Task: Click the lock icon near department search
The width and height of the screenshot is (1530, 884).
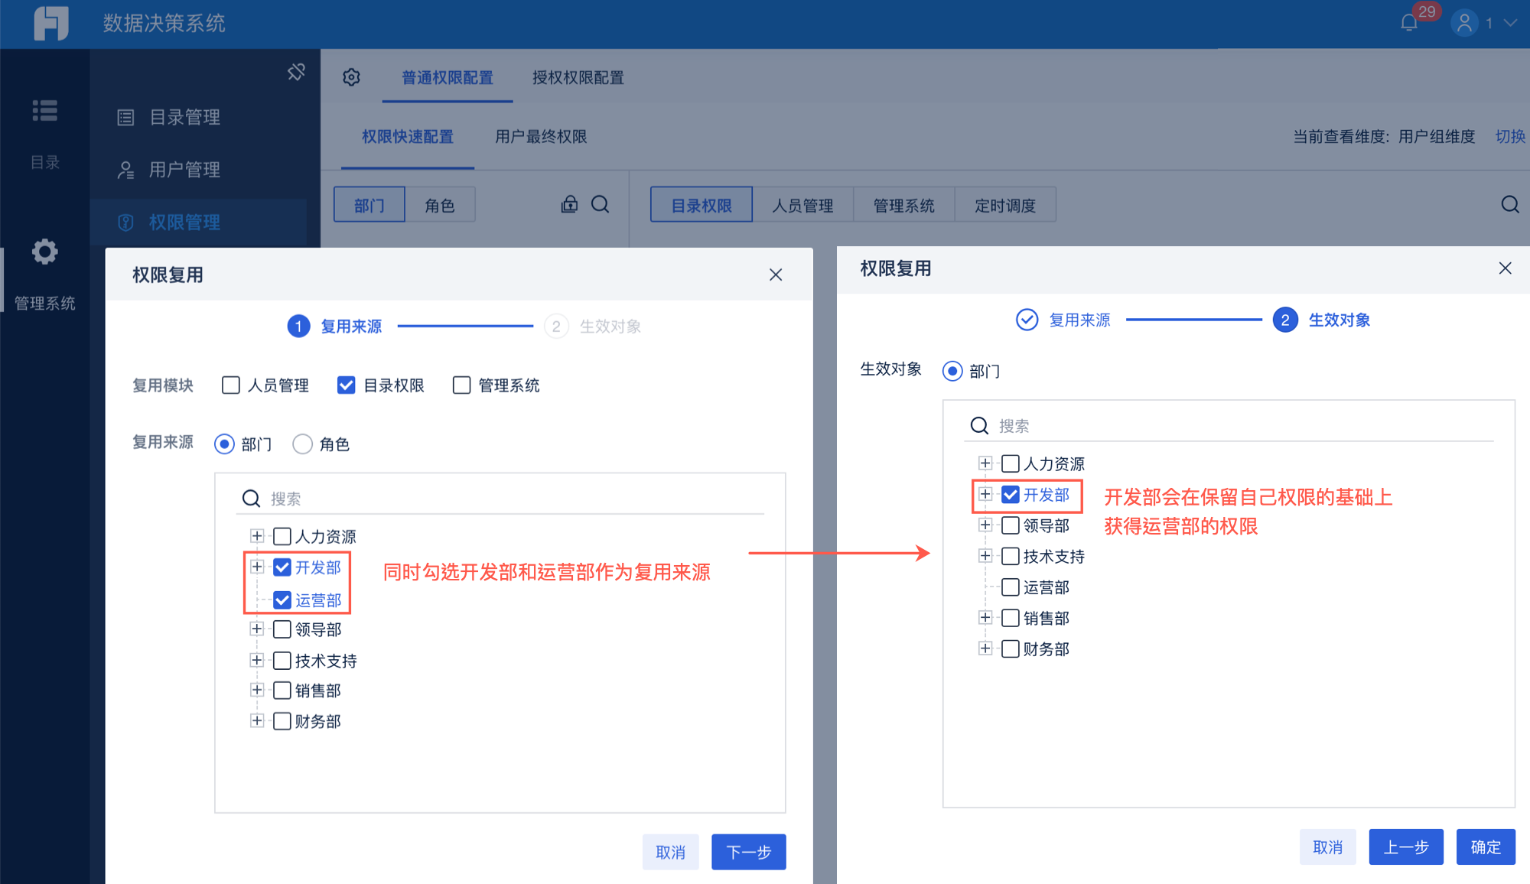Action: [569, 204]
